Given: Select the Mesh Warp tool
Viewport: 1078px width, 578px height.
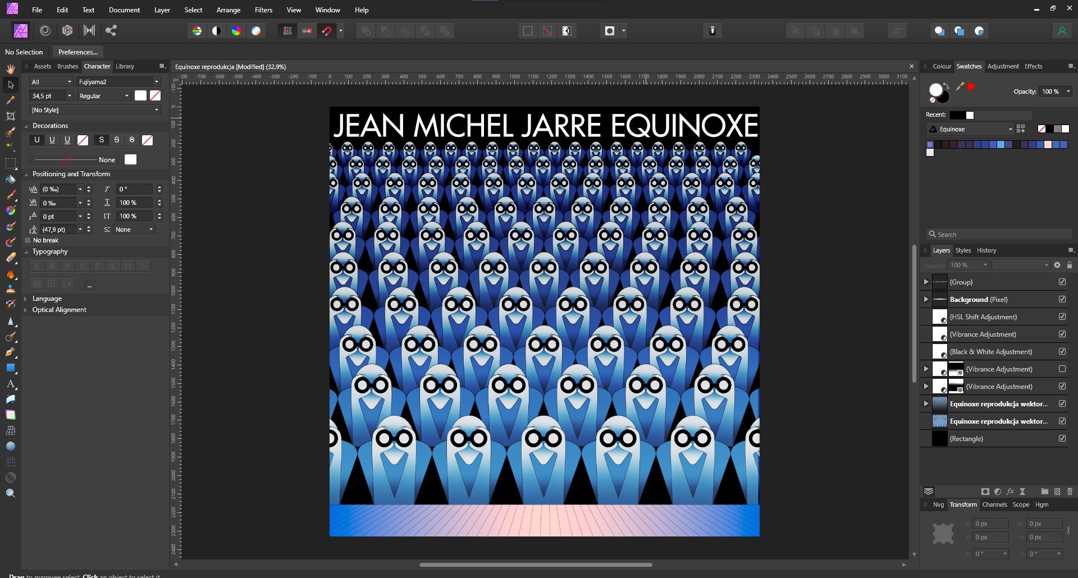Looking at the screenshot, I should (x=10, y=430).
